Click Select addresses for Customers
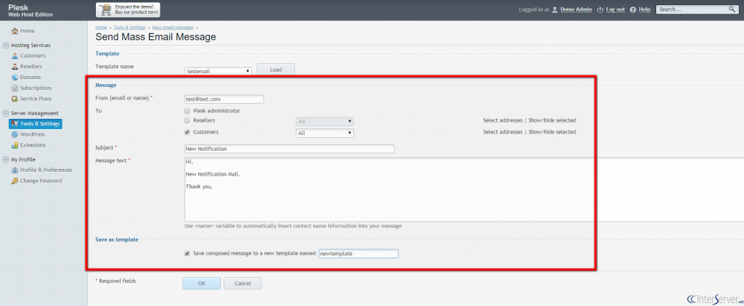This screenshot has width=744, height=306. (x=503, y=132)
